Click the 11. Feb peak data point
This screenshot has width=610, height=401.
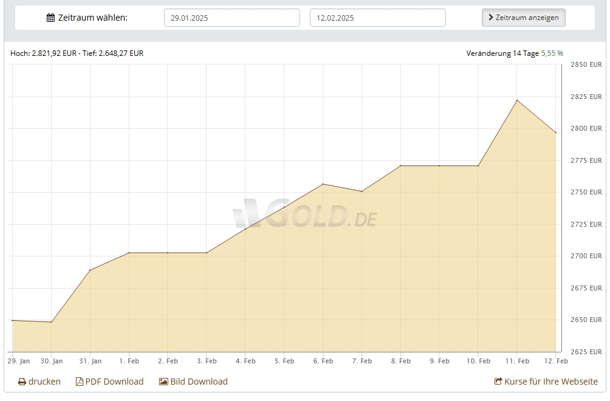[517, 100]
